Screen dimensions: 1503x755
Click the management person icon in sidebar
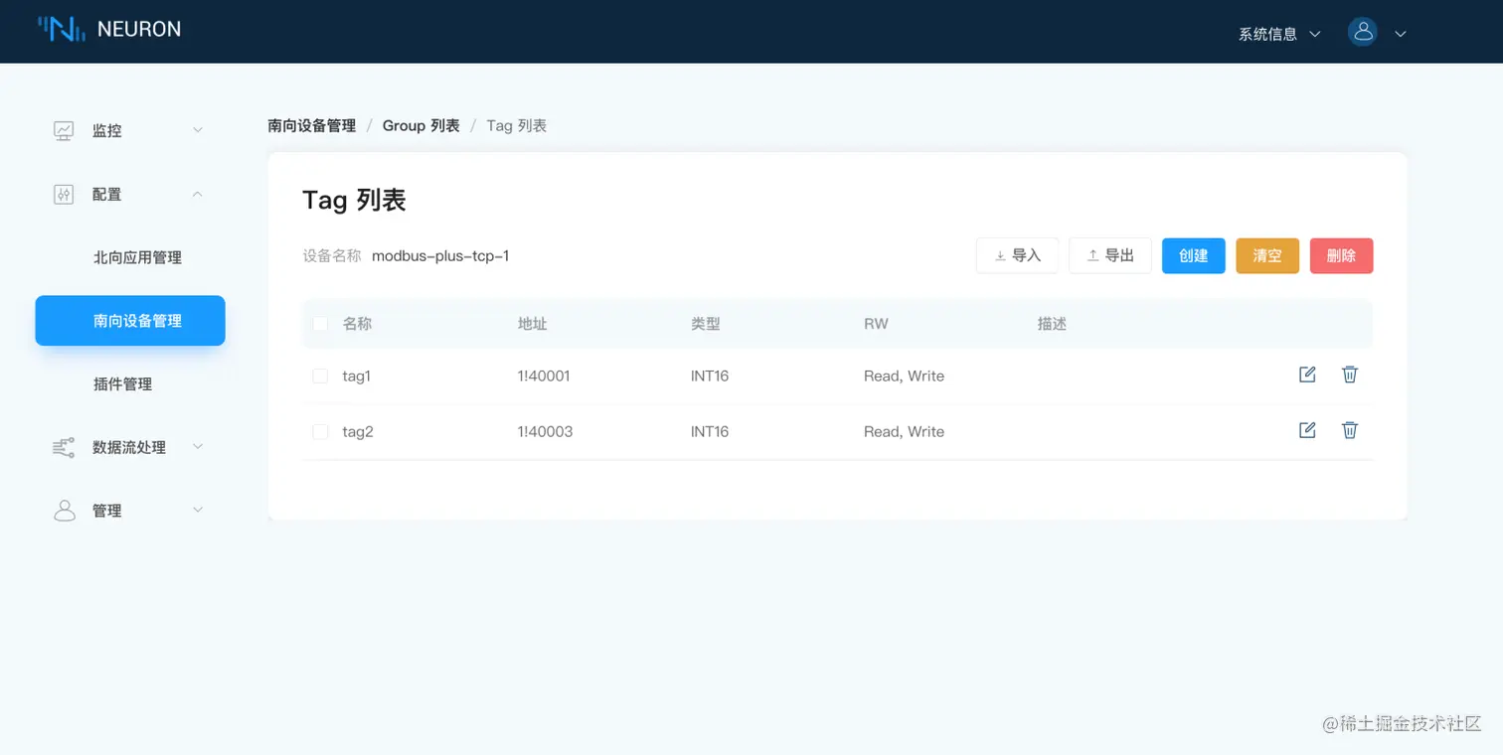65,511
